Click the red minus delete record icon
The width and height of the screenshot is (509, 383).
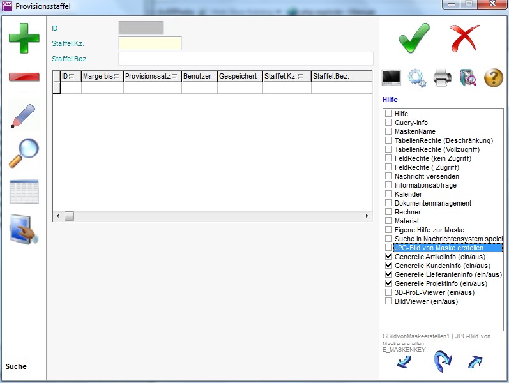24,77
